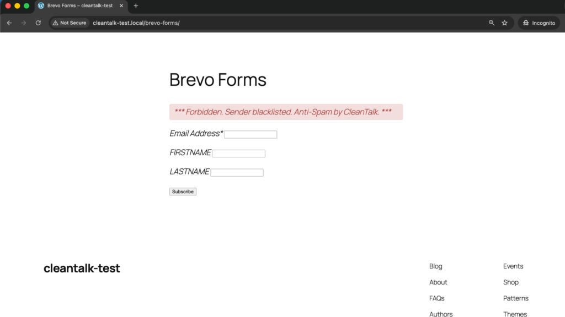Open the FAQs footer link
The width and height of the screenshot is (565, 317).
click(x=437, y=298)
